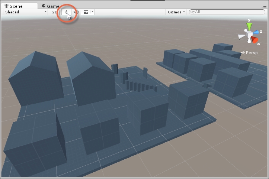Click the blue Z axis cone on gizmo
Viewport: 269px width, 179px height.
(x=256, y=33)
